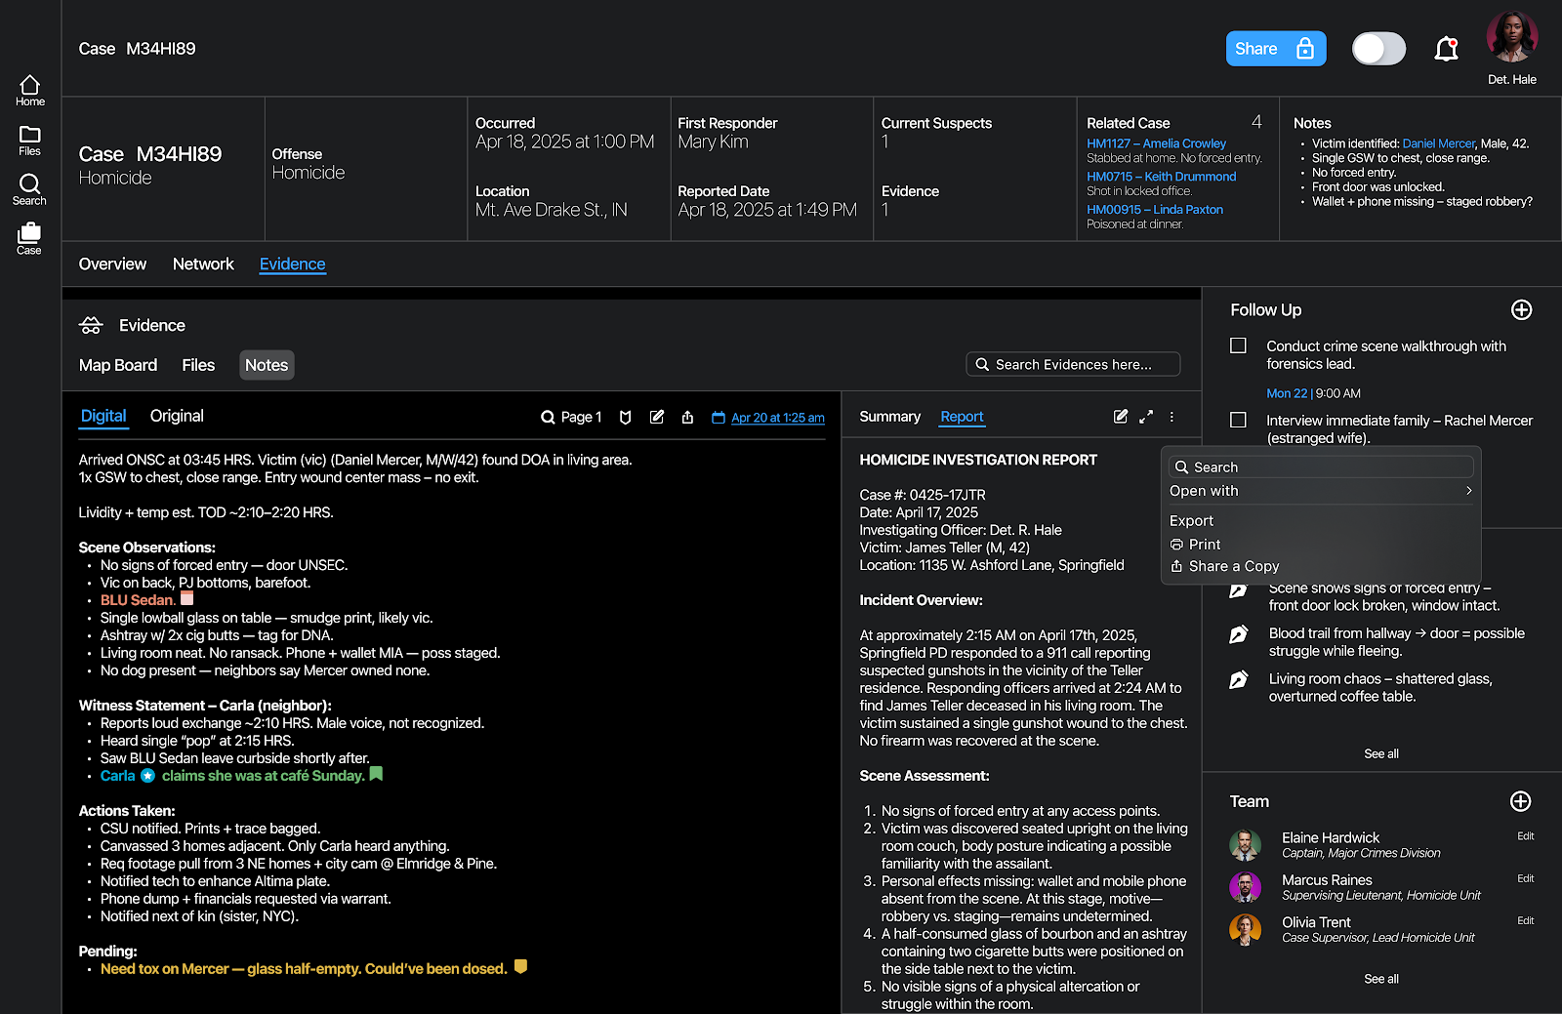Click the green bookmark after café Sunday
Viewport: 1562px width, 1014px height.
click(x=376, y=774)
